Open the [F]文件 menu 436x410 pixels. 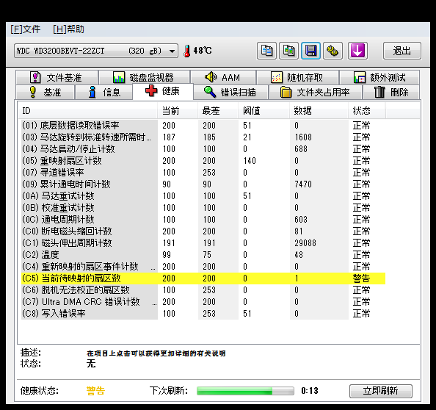pyautogui.click(x=25, y=29)
